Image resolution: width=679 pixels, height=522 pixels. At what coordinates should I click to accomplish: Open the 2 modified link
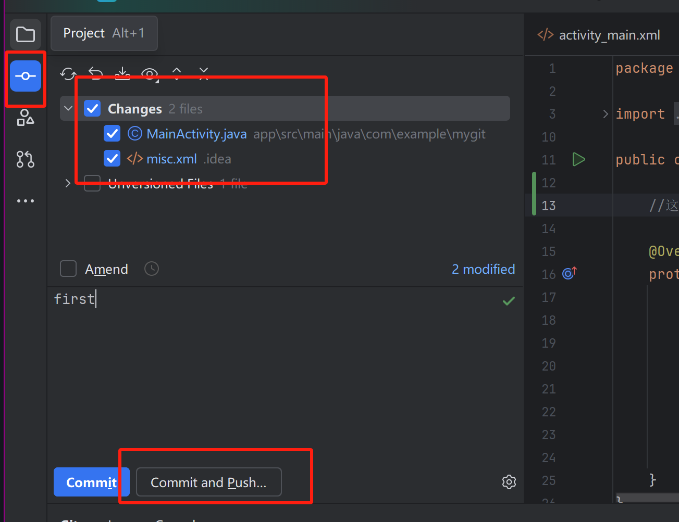[x=483, y=269]
